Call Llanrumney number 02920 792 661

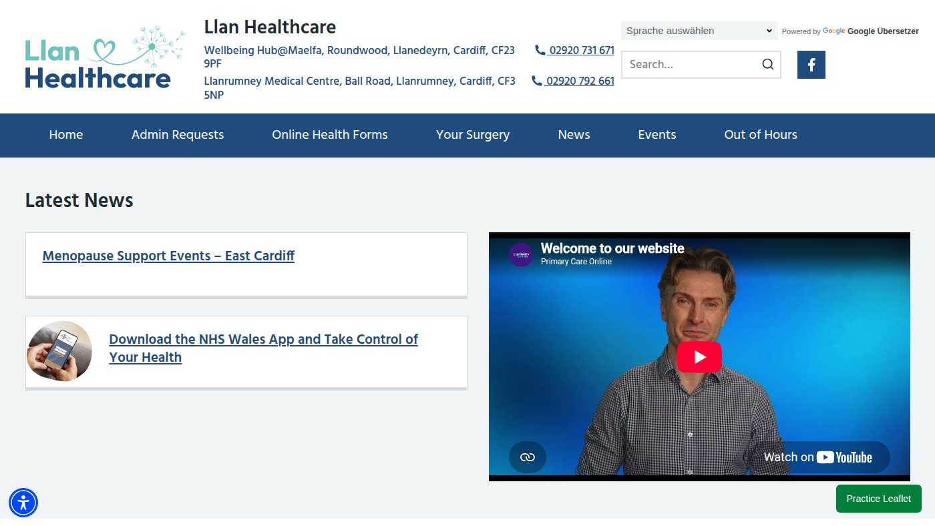(x=573, y=81)
